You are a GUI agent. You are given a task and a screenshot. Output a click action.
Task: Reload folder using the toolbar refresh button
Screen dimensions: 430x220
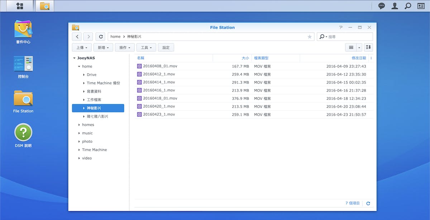point(100,36)
